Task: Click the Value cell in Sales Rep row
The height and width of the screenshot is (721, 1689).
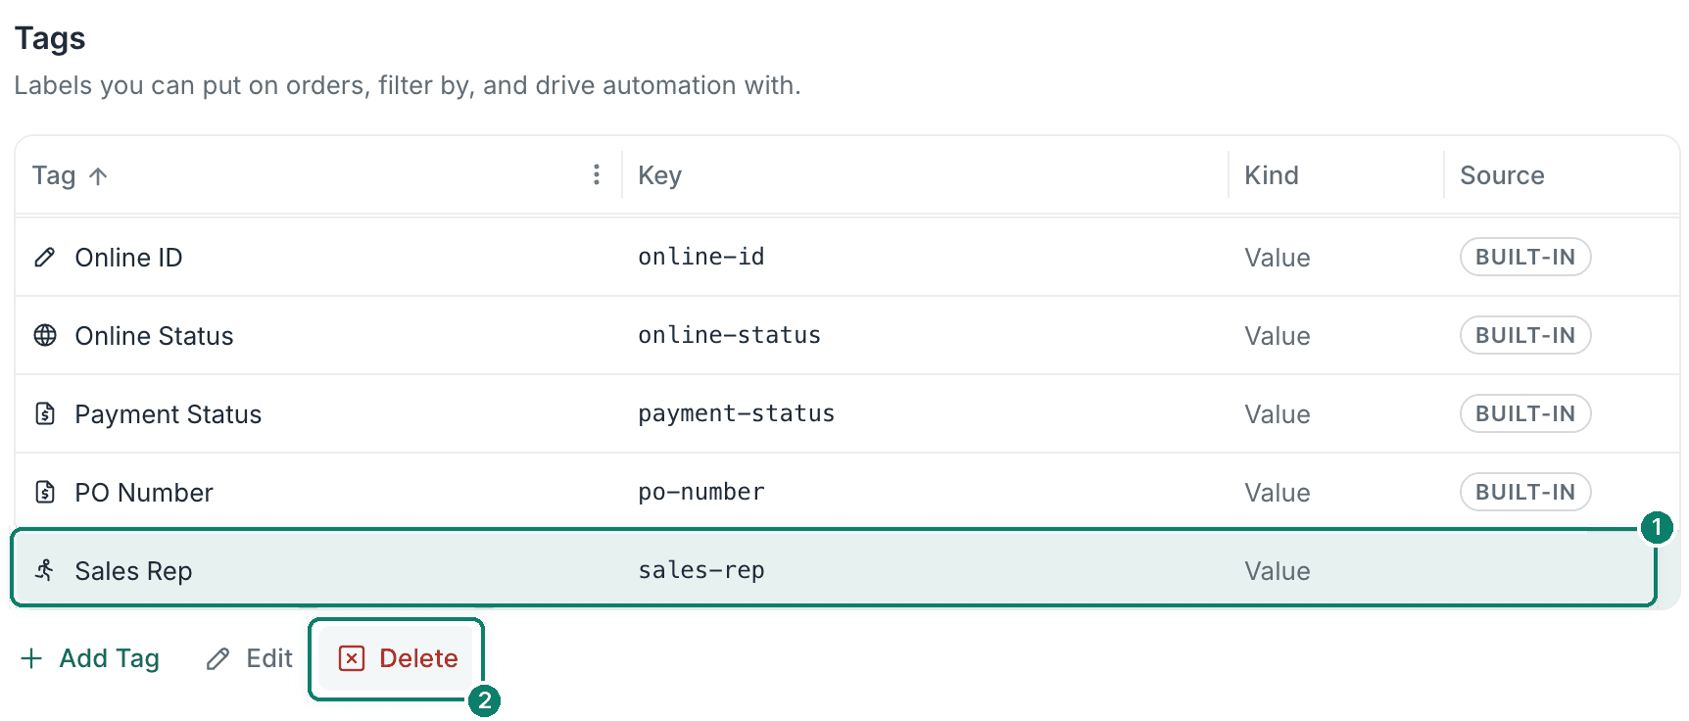Action: click(1278, 571)
